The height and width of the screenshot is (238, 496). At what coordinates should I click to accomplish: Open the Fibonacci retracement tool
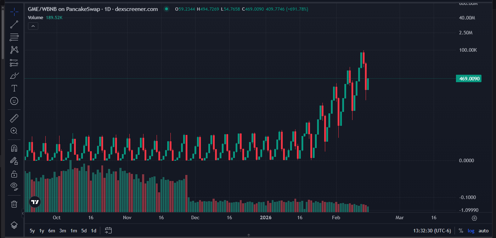click(14, 37)
